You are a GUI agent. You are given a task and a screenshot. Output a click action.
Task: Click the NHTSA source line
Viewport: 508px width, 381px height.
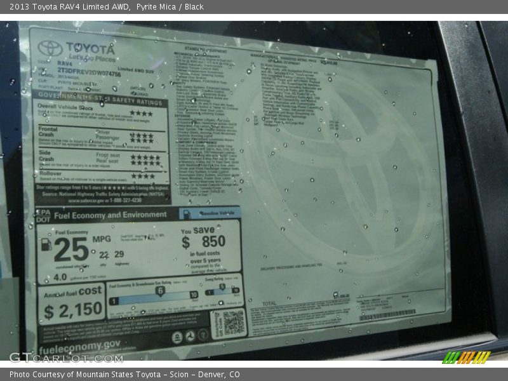pos(103,194)
